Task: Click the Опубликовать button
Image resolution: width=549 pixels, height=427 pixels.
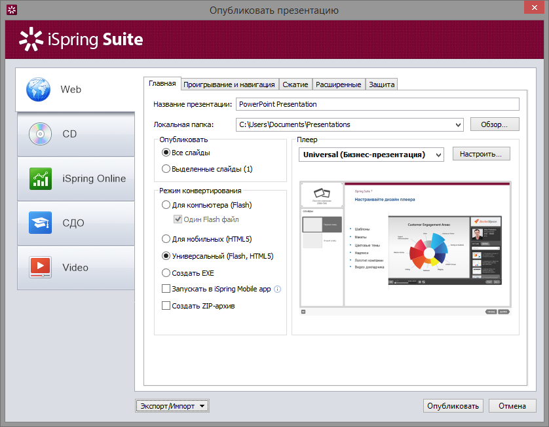Action: tap(453, 406)
